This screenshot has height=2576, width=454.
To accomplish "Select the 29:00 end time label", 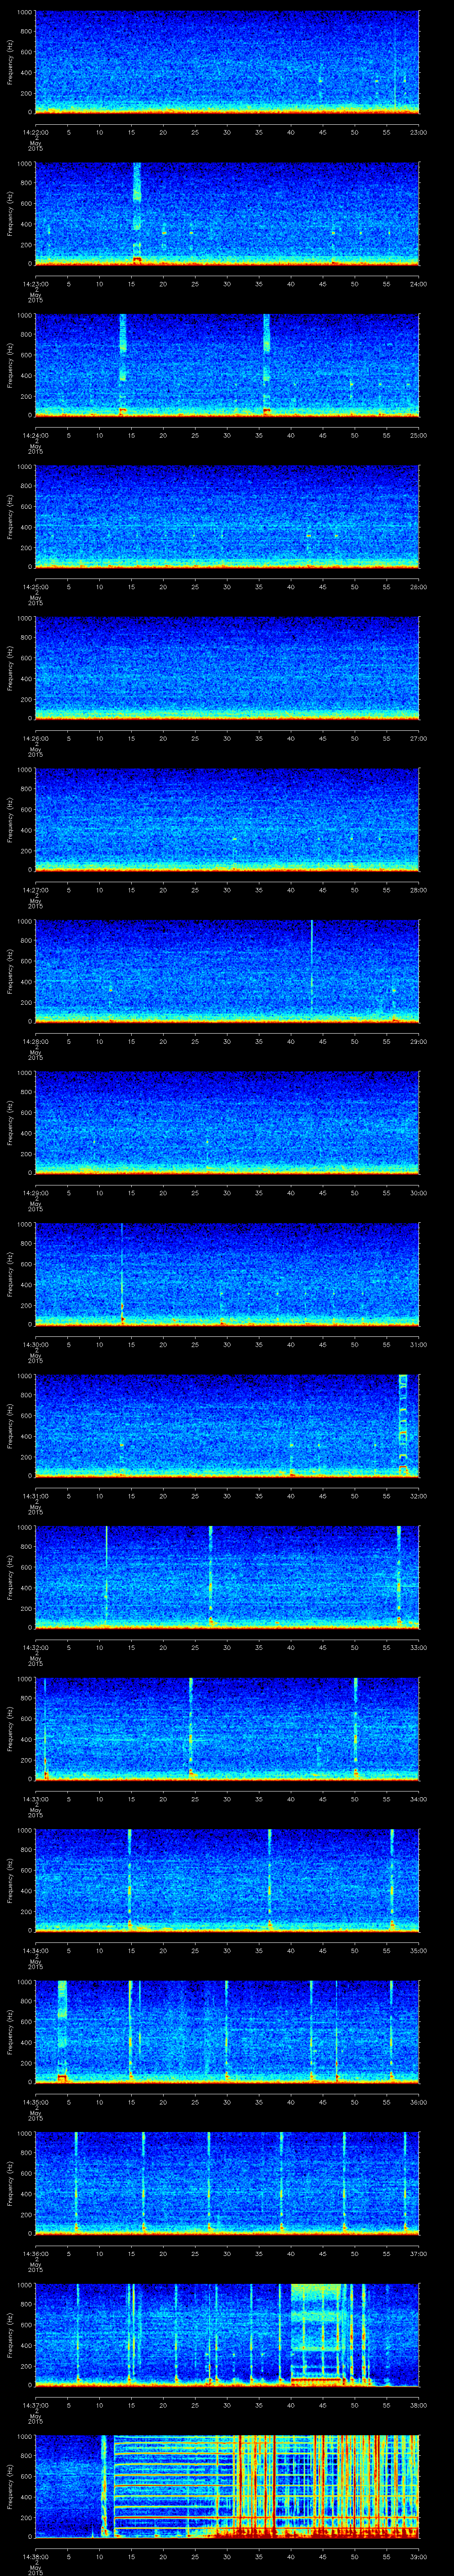I will tap(418, 1041).
